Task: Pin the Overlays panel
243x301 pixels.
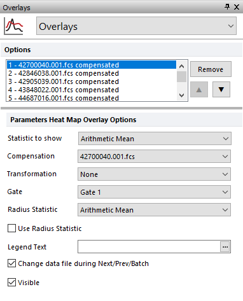Action: tap(227, 7)
